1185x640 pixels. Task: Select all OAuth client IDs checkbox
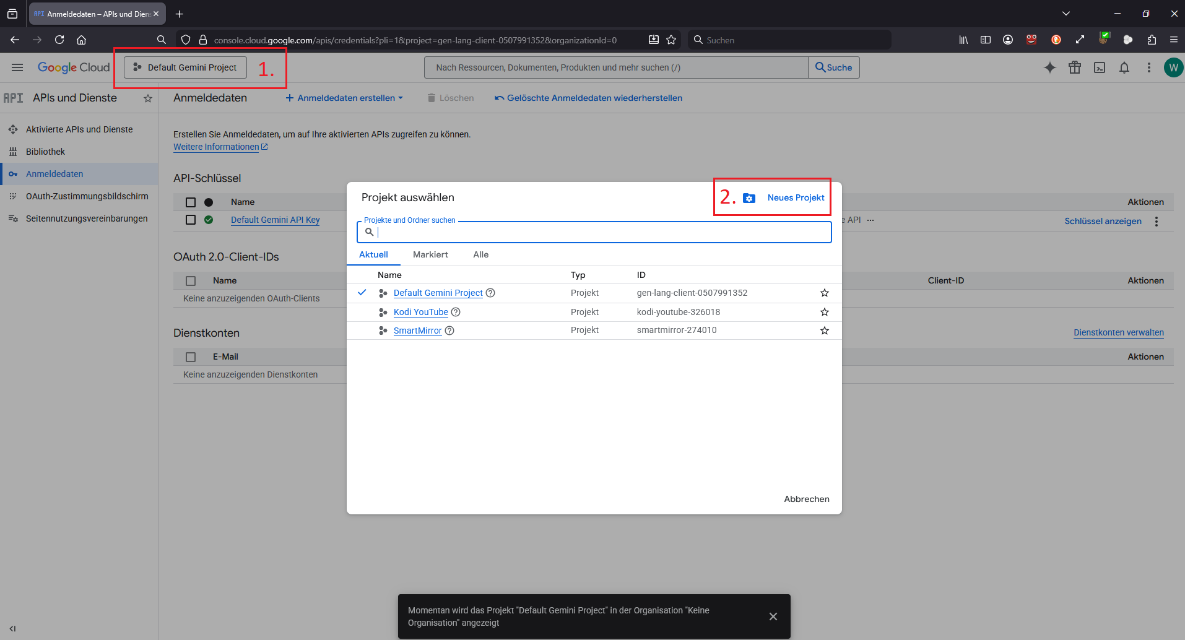(191, 281)
